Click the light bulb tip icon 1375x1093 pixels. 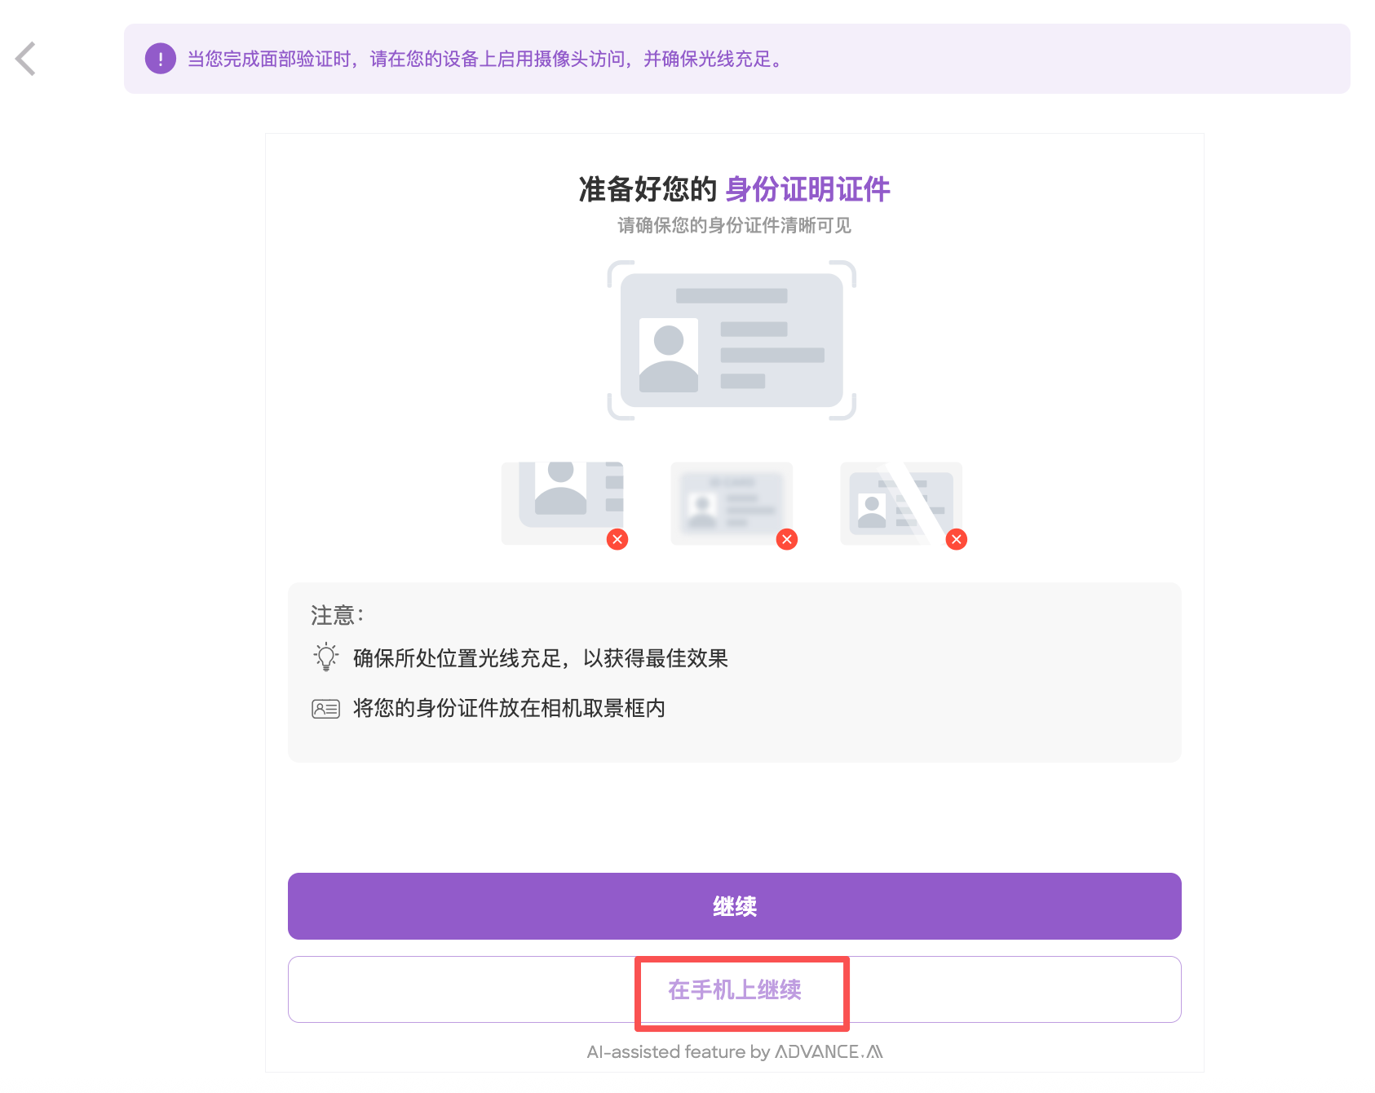click(x=326, y=657)
